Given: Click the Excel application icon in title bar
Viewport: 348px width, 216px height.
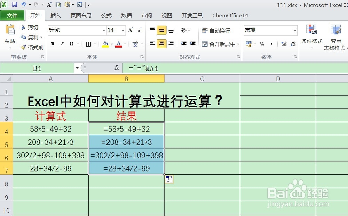Looking at the screenshot, I should (x=4, y=4).
